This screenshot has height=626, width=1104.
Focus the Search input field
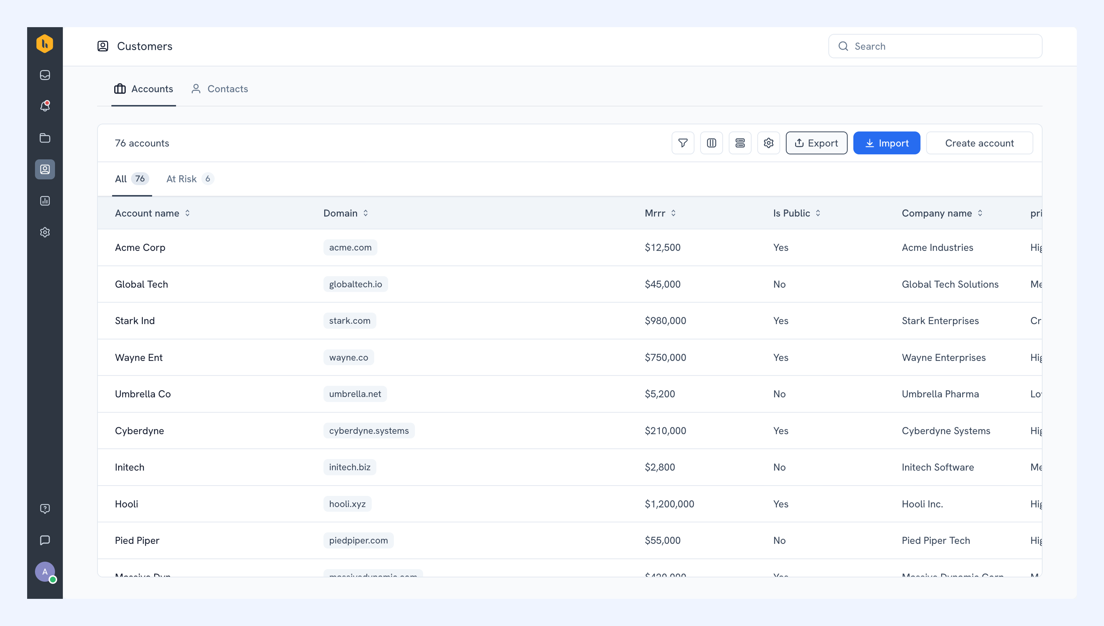pyautogui.click(x=935, y=46)
